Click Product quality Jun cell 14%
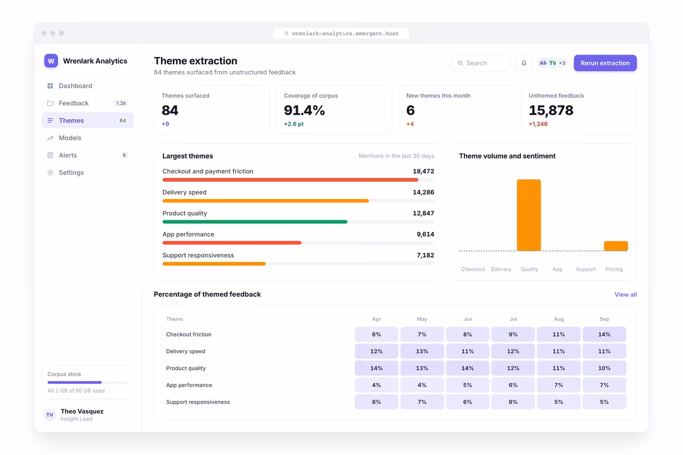683x455 pixels. coord(468,368)
